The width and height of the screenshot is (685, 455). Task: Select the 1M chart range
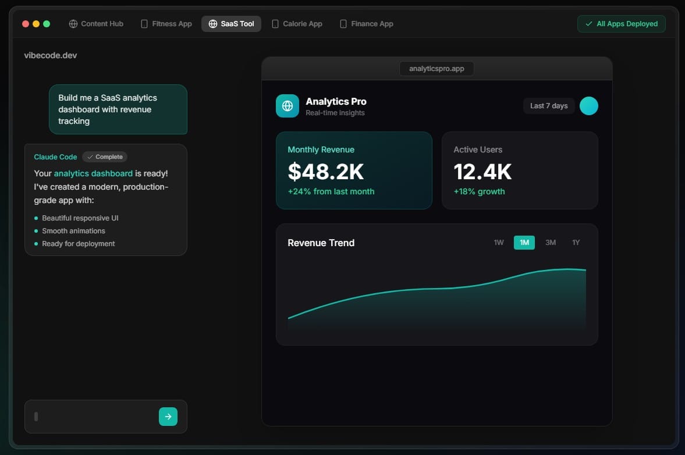[524, 243]
